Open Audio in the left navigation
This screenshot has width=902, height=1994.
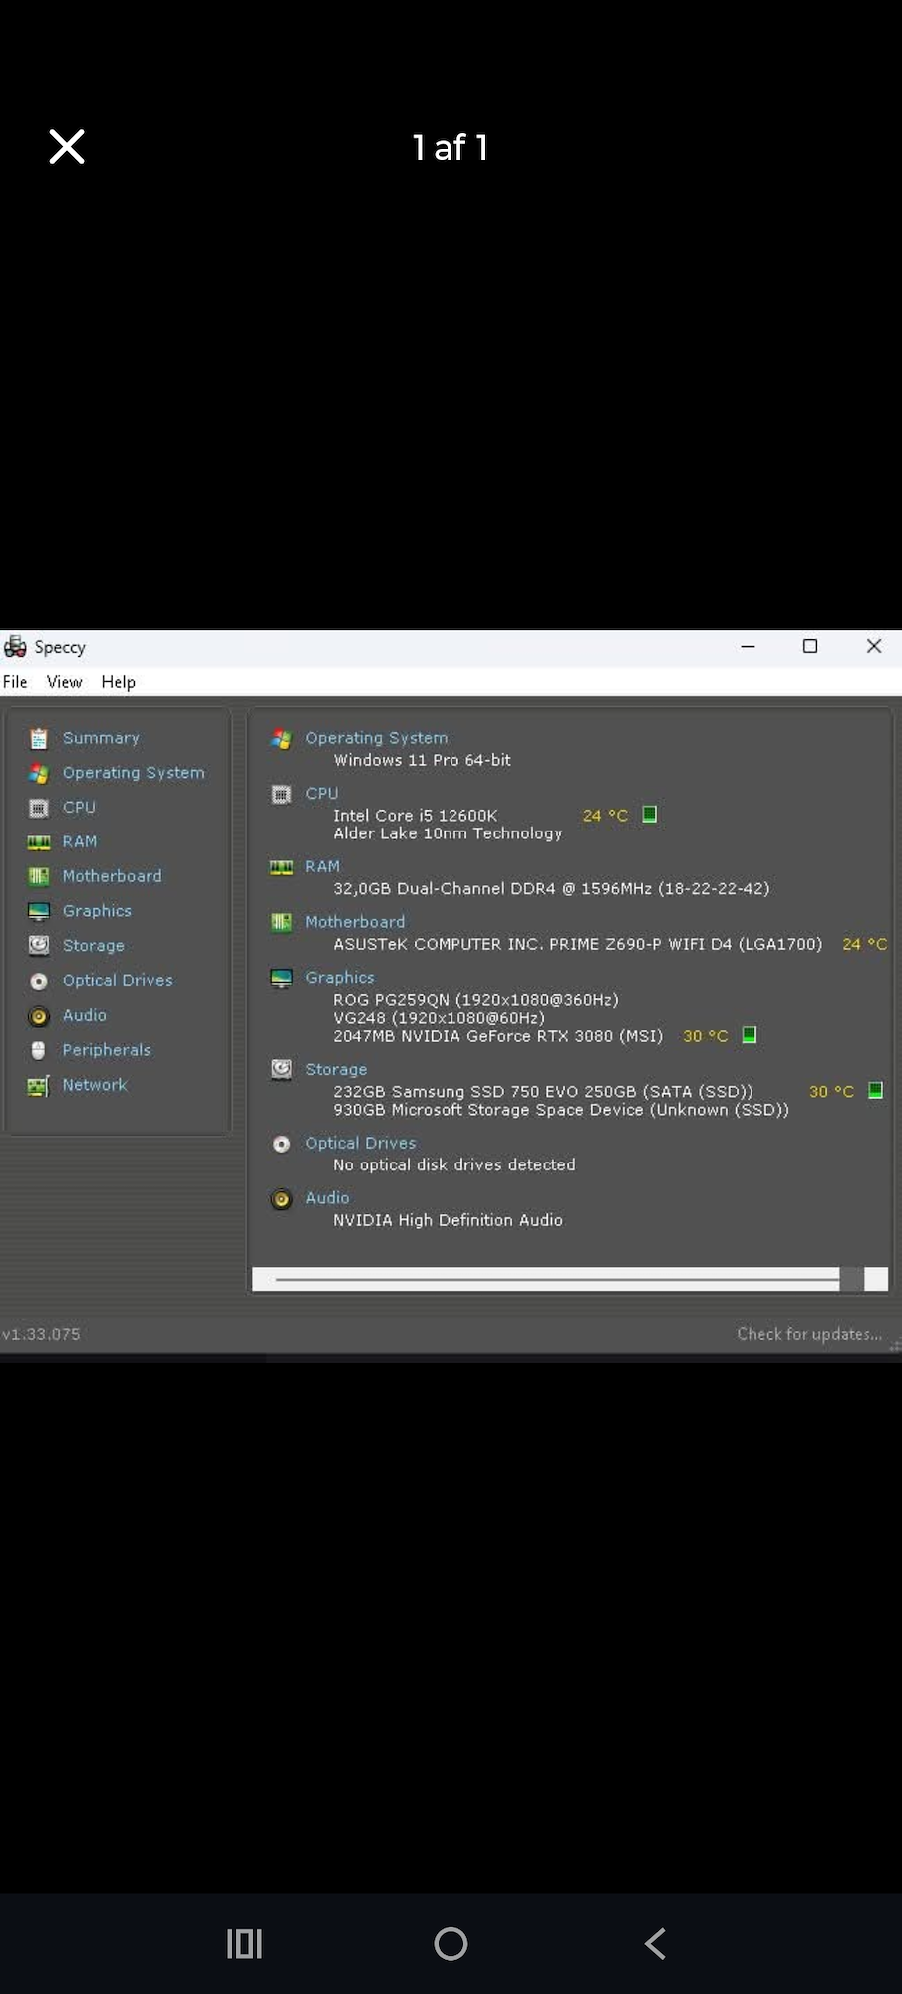coord(84,1015)
